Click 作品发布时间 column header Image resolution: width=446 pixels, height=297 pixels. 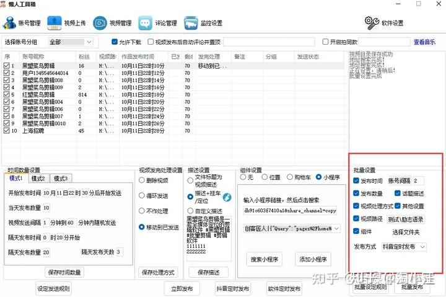144,56
